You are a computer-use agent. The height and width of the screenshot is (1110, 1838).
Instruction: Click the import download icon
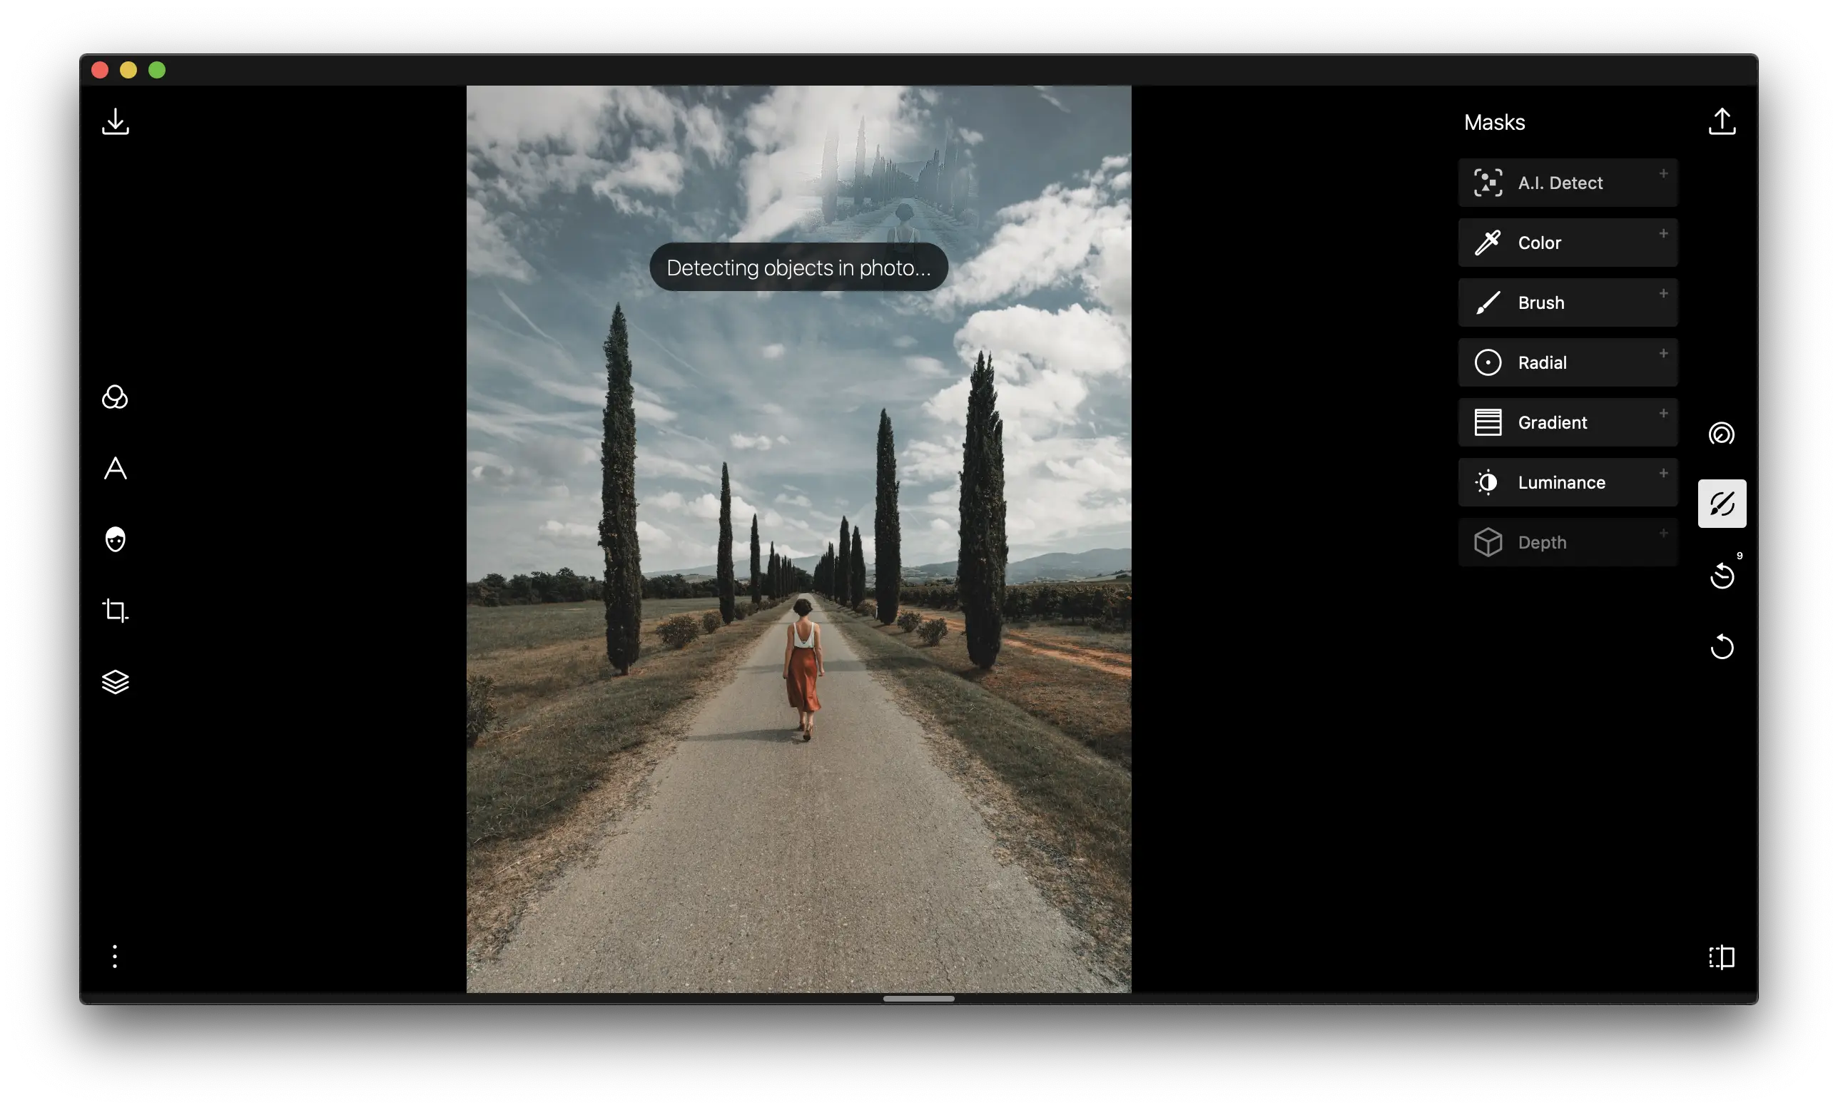tap(116, 121)
